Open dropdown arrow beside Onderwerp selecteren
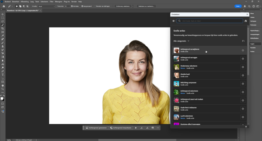Image resolution: width=262 pixels, height=141 pixels. pyautogui.click(x=133, y=6)
